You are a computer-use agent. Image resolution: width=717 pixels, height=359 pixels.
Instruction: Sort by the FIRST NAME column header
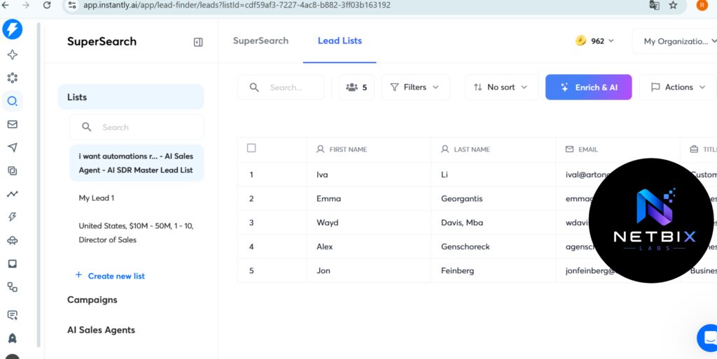click(348, 149)
